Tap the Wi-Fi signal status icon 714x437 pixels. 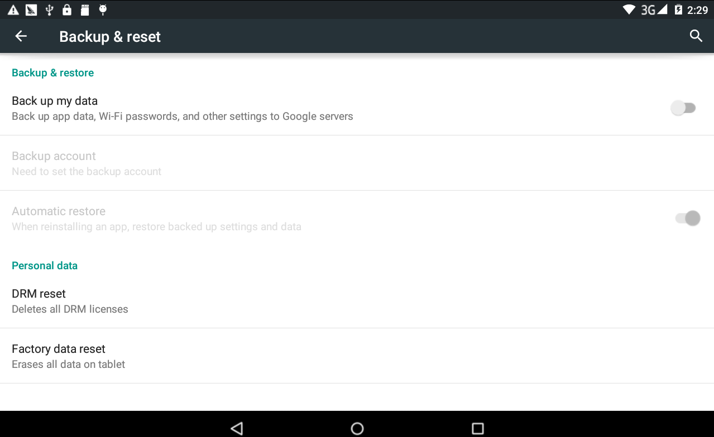pyautogui.click(x=629, y=9)
